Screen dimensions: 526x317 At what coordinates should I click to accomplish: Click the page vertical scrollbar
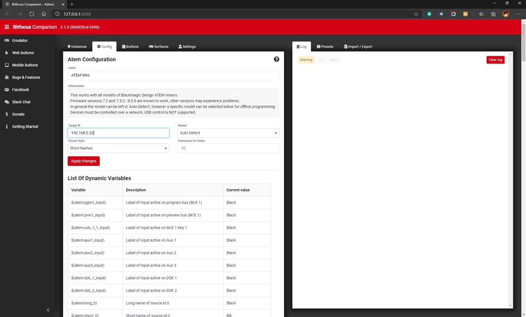pyautogui.click(x=523, y=43)
